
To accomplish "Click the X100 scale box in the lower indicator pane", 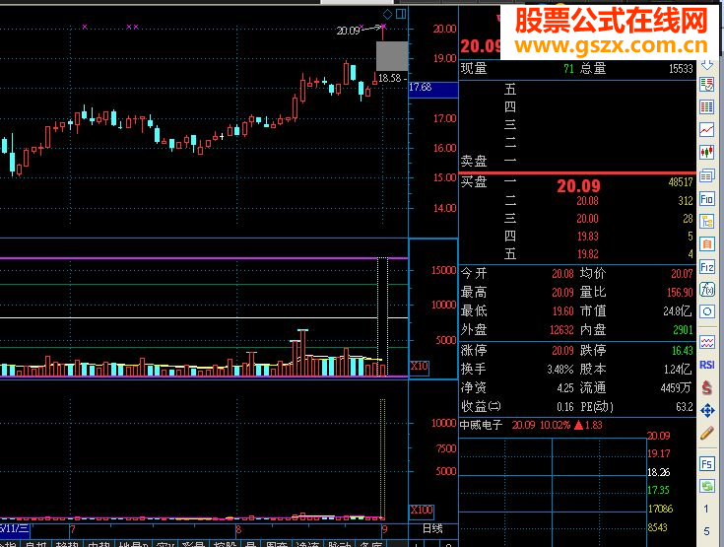I will (x=422, y=511).
